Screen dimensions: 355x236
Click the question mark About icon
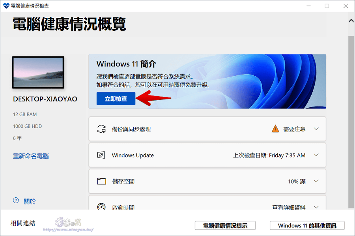16,200
